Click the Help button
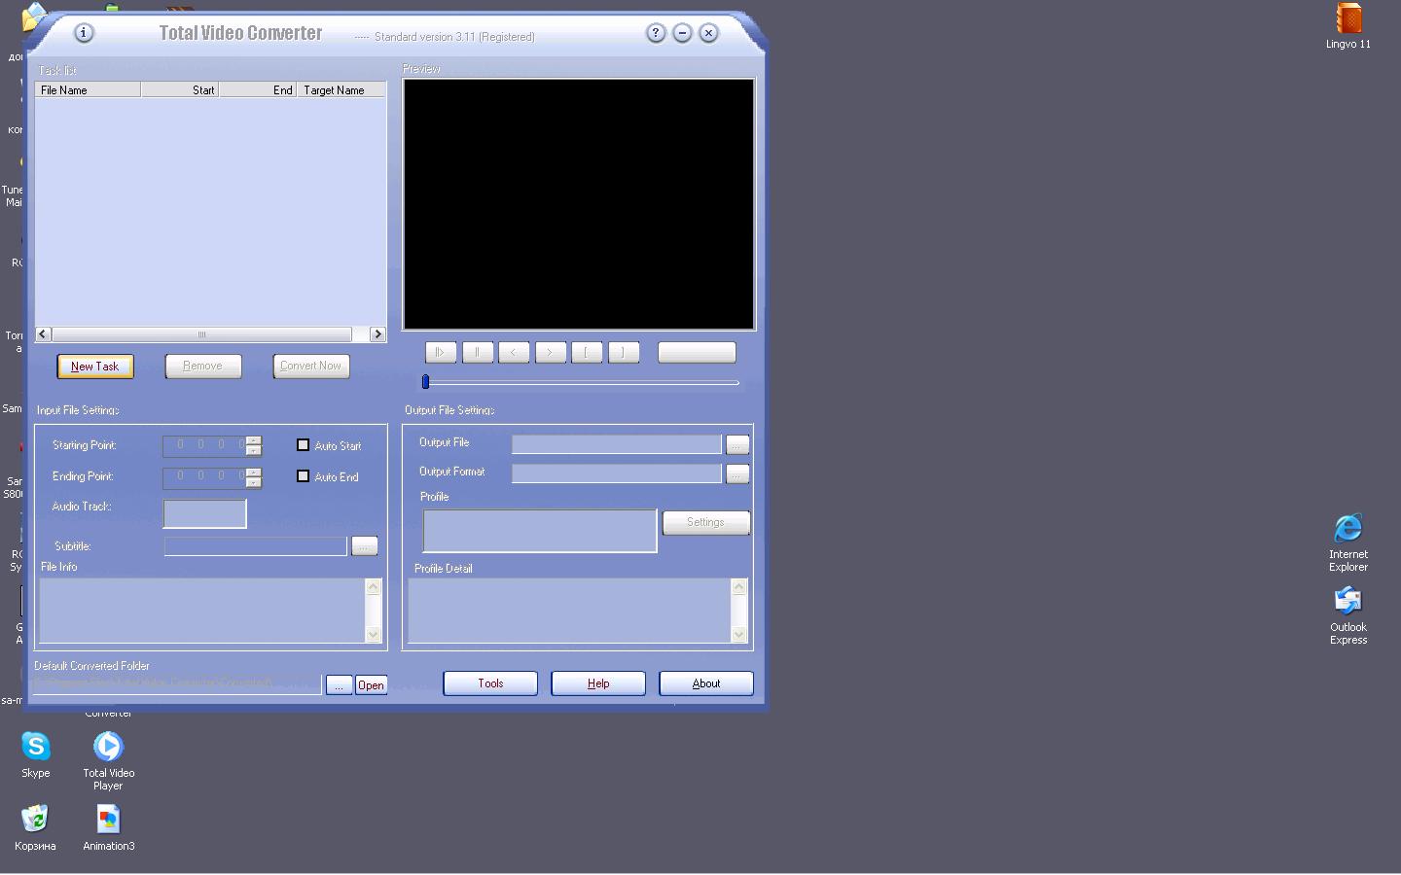 point(598,683)
